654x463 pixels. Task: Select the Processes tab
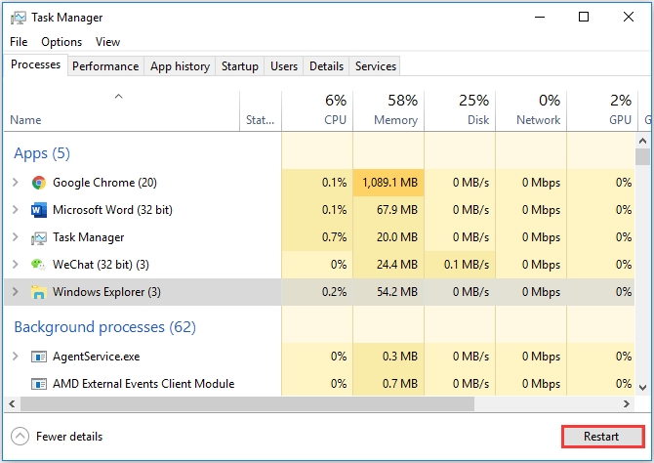coord(35,64)
